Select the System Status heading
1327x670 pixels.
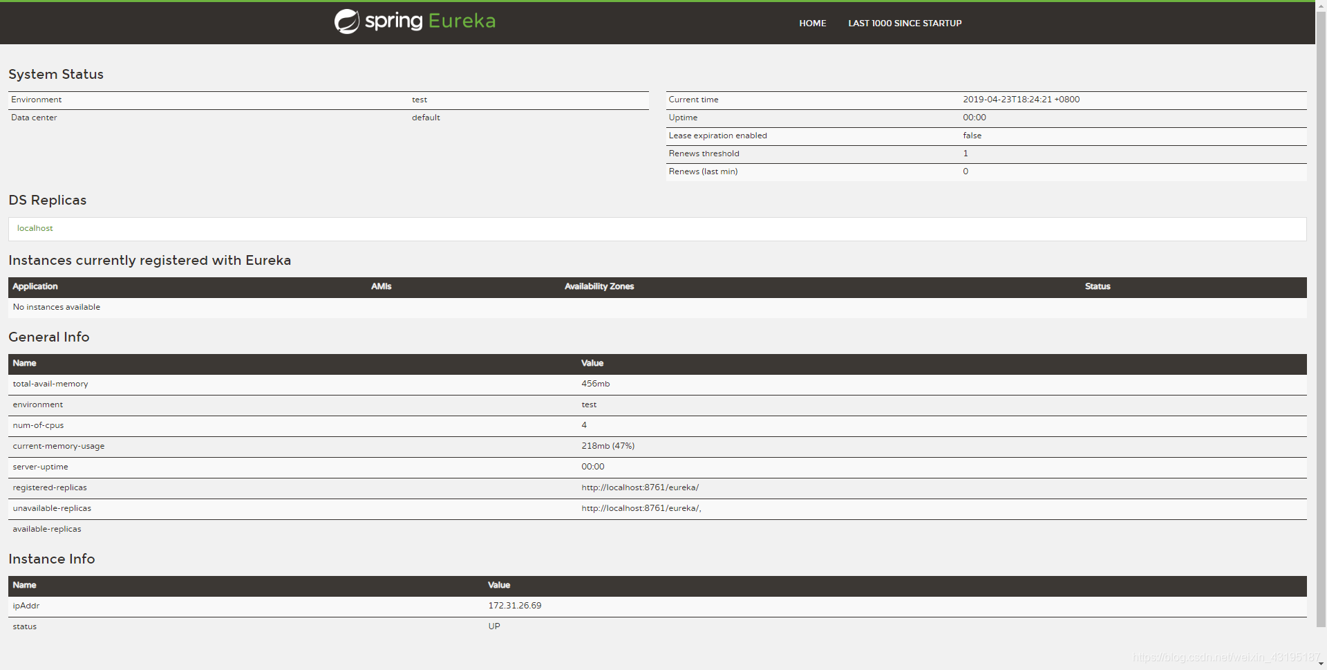56,74
